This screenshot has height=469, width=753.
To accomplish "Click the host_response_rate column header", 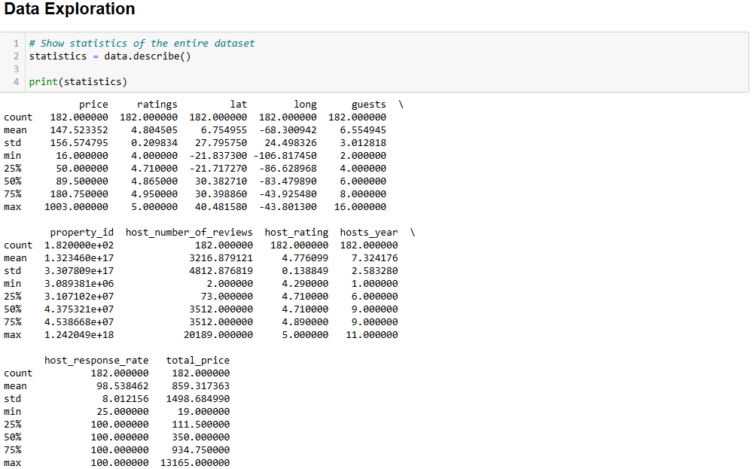I will [x=96, y=361].
